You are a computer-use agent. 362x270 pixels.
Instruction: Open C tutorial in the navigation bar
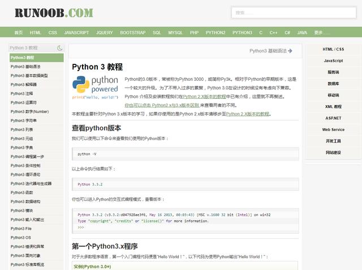(x=261, y=33)
